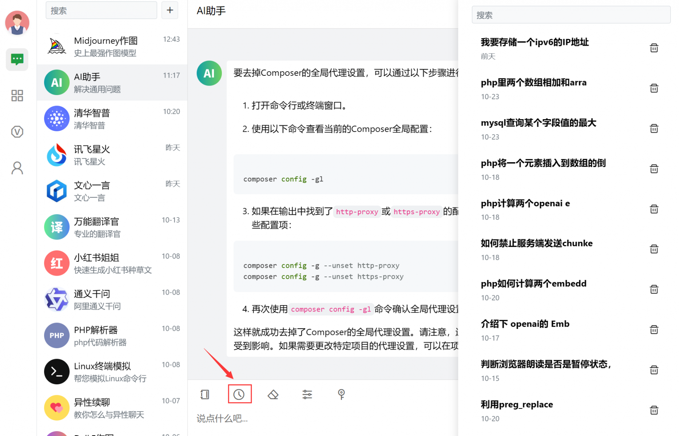Open the chat messages sidebar icon
Screen dimensions: 679x436
pyautogui.click(x=17, y=59)
